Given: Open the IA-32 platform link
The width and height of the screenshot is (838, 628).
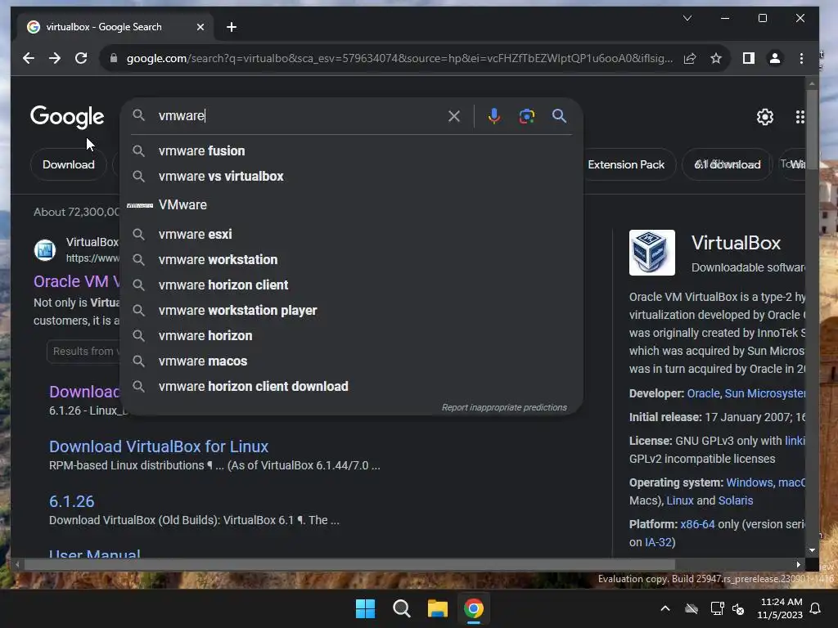Looking at the screenshot, I should pyautogui.click(x=658, y=543).
